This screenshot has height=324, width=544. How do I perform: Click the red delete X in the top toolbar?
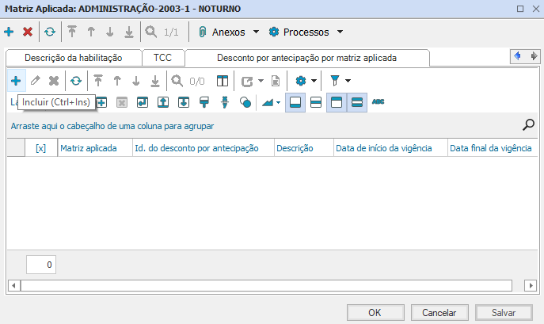[28, 32]
